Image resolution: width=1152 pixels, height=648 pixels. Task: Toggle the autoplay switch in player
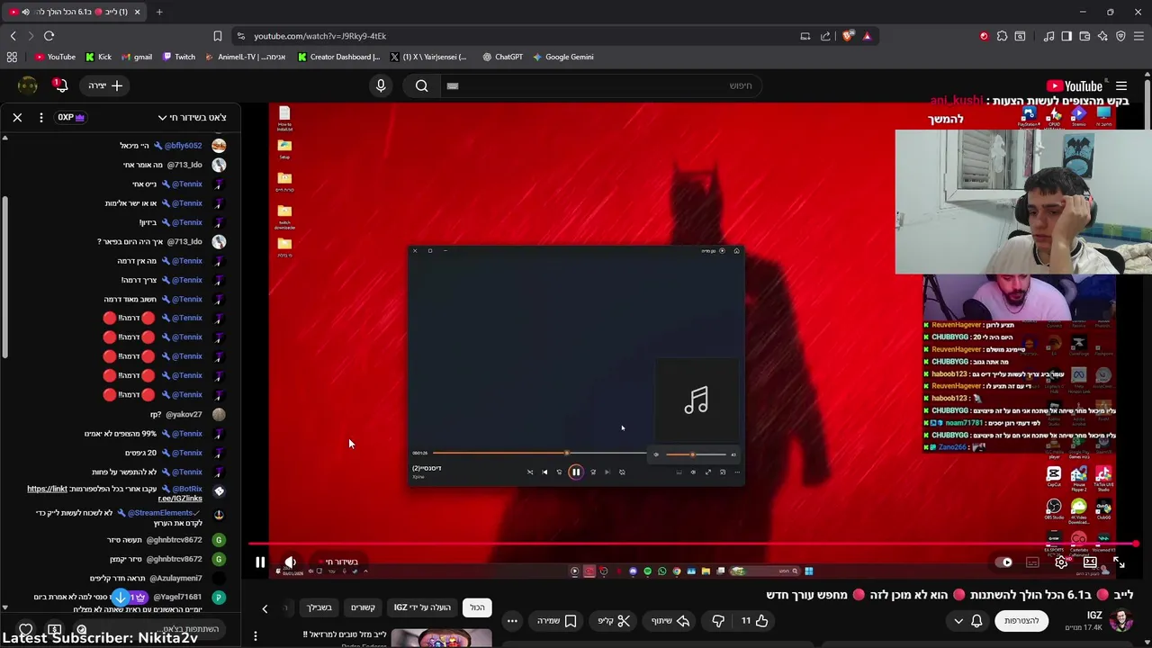click(x=1005, y=562)
